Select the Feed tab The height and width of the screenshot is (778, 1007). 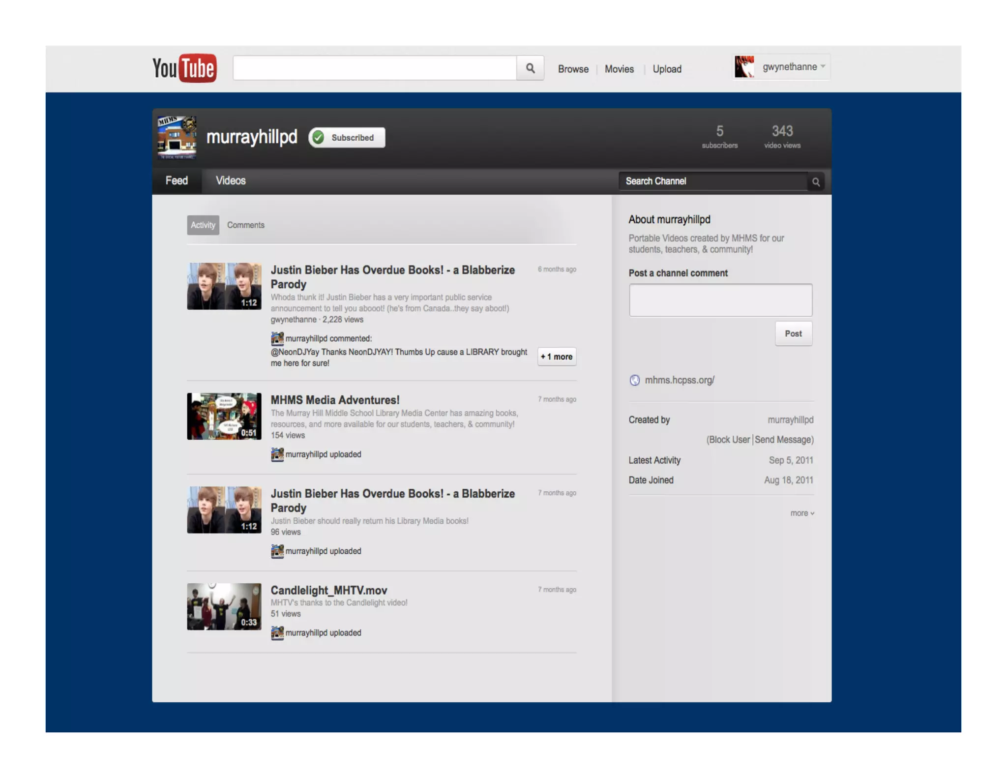coord(177,180)
